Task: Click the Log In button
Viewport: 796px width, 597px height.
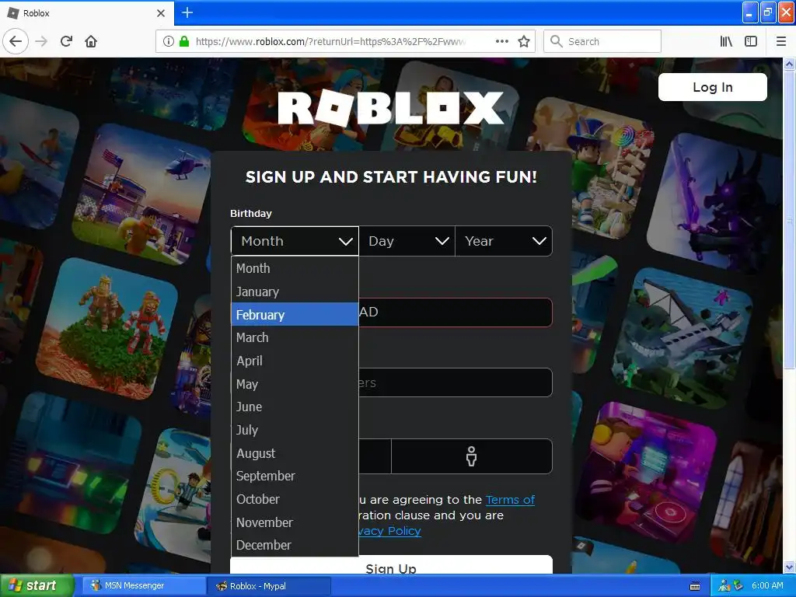Action: coord(712,87)
